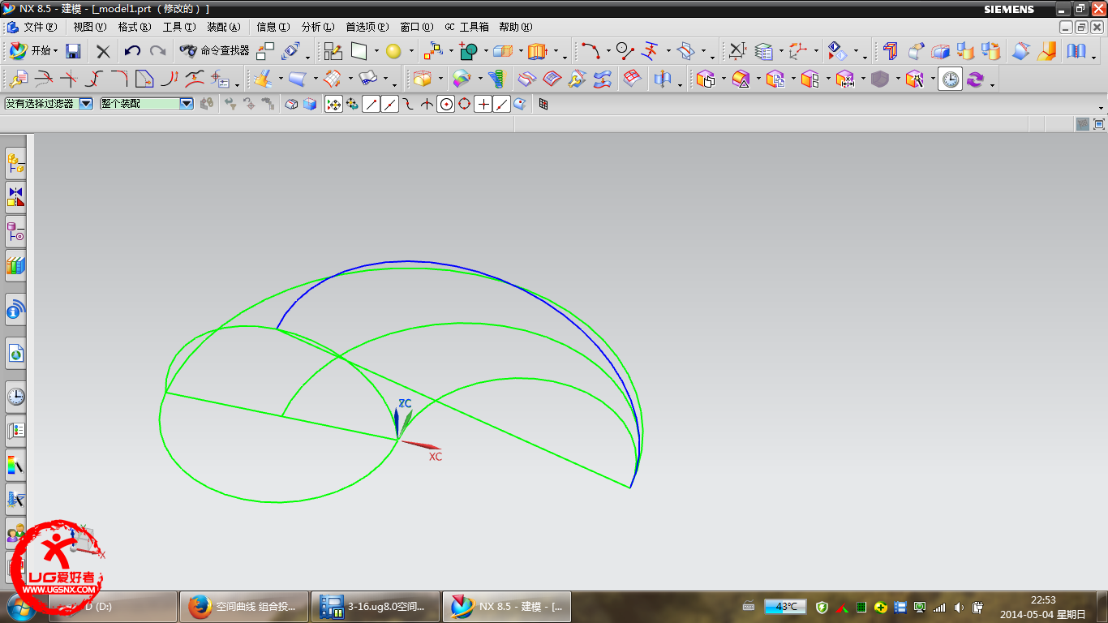Toggle End Point snap
Image resolution: width=1108 pixels, height=623 pixels.
click(371, 104)
